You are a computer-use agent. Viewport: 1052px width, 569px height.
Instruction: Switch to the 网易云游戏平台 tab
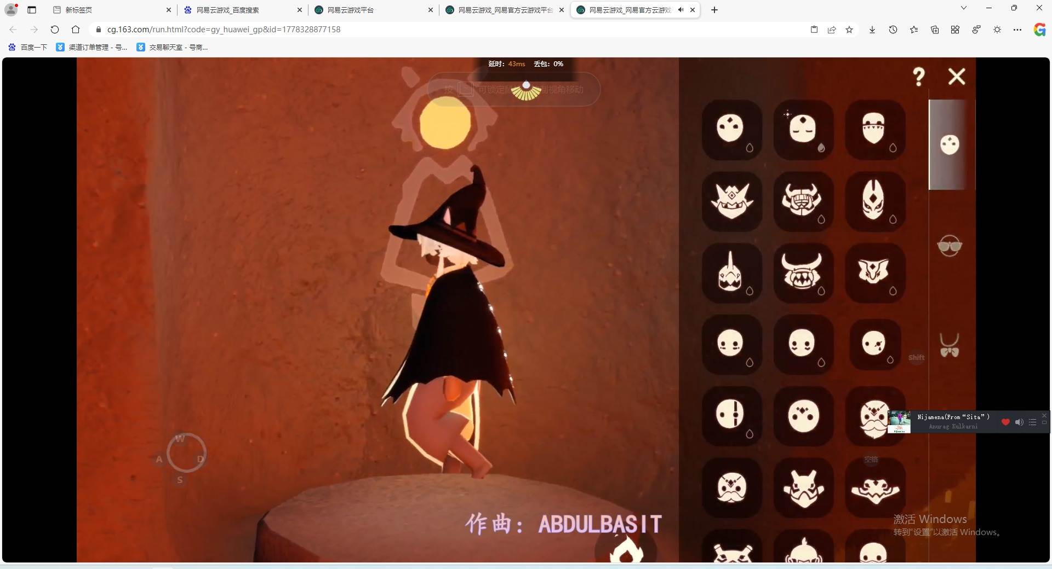pyautogui.click(x=374, y=10)
